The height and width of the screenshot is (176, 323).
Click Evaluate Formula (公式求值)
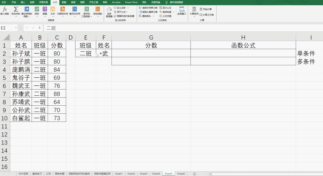(165, 16)
